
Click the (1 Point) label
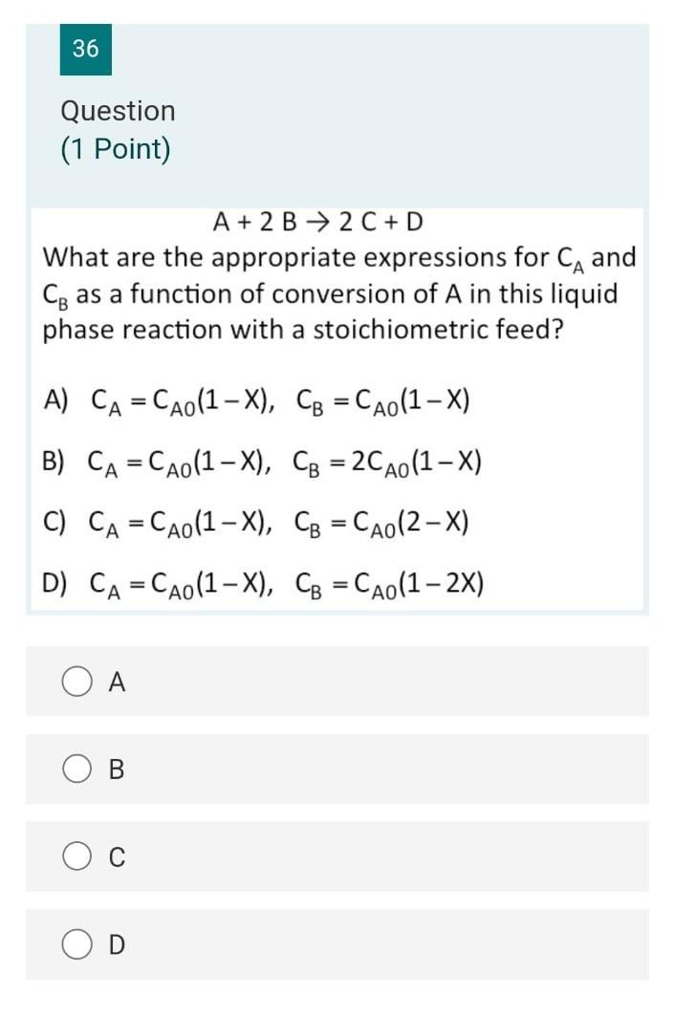[115, 147]
